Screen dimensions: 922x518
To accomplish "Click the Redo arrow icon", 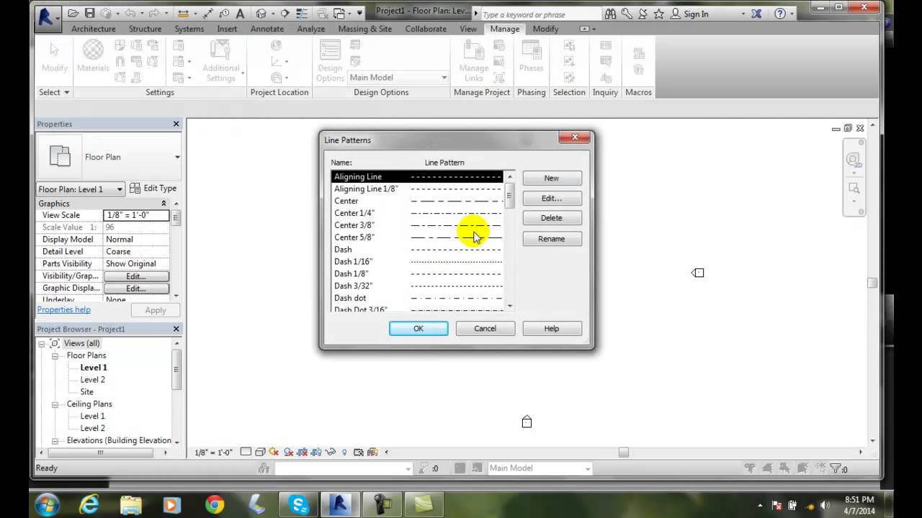I will [x=153, y=14].
